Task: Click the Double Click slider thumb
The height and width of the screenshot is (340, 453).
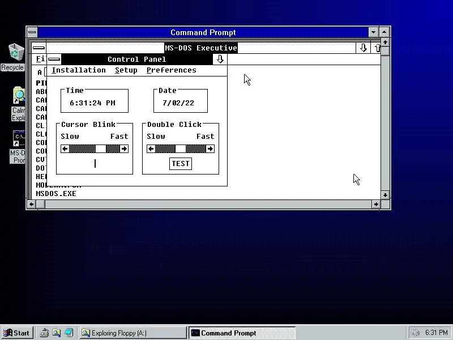Action: 180,149
